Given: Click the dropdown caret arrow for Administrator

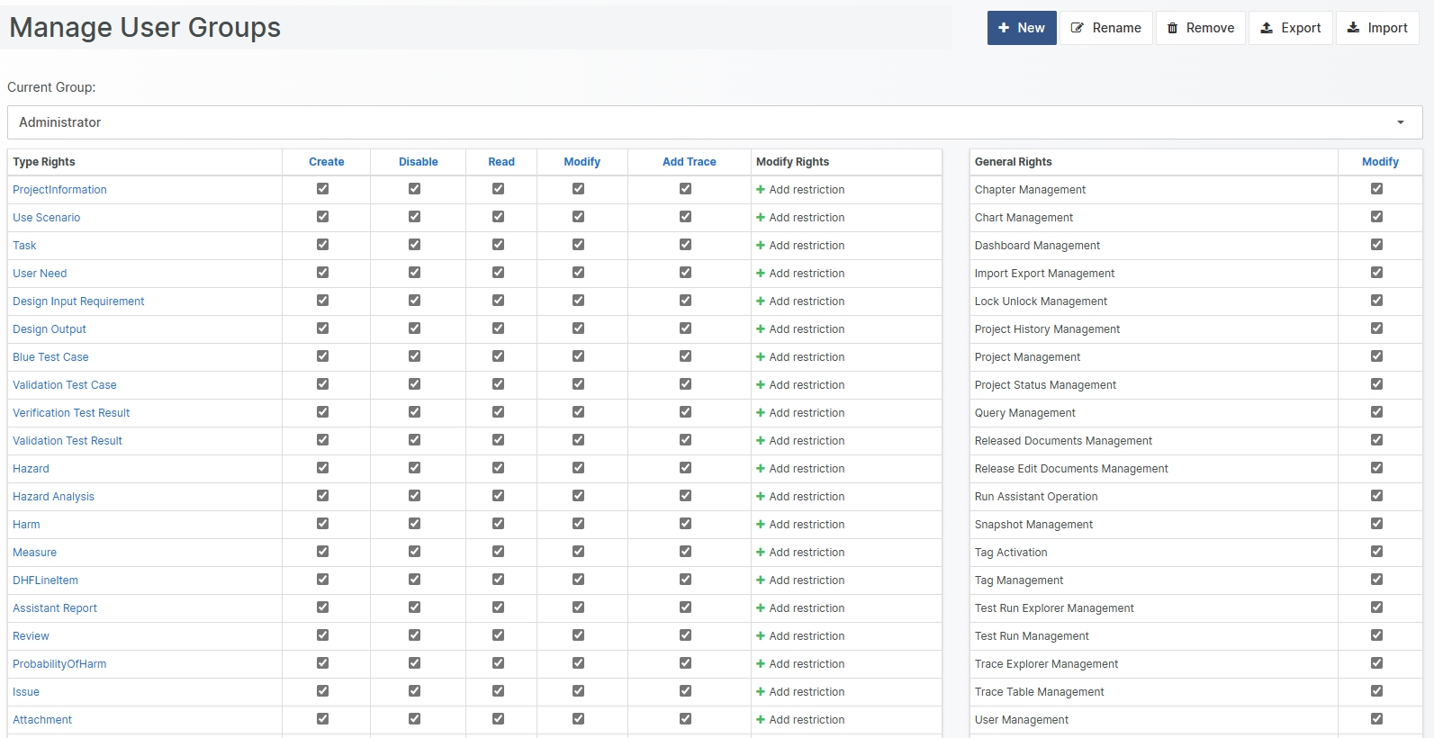Looking at the screenshot, I should coord(1400,122).
